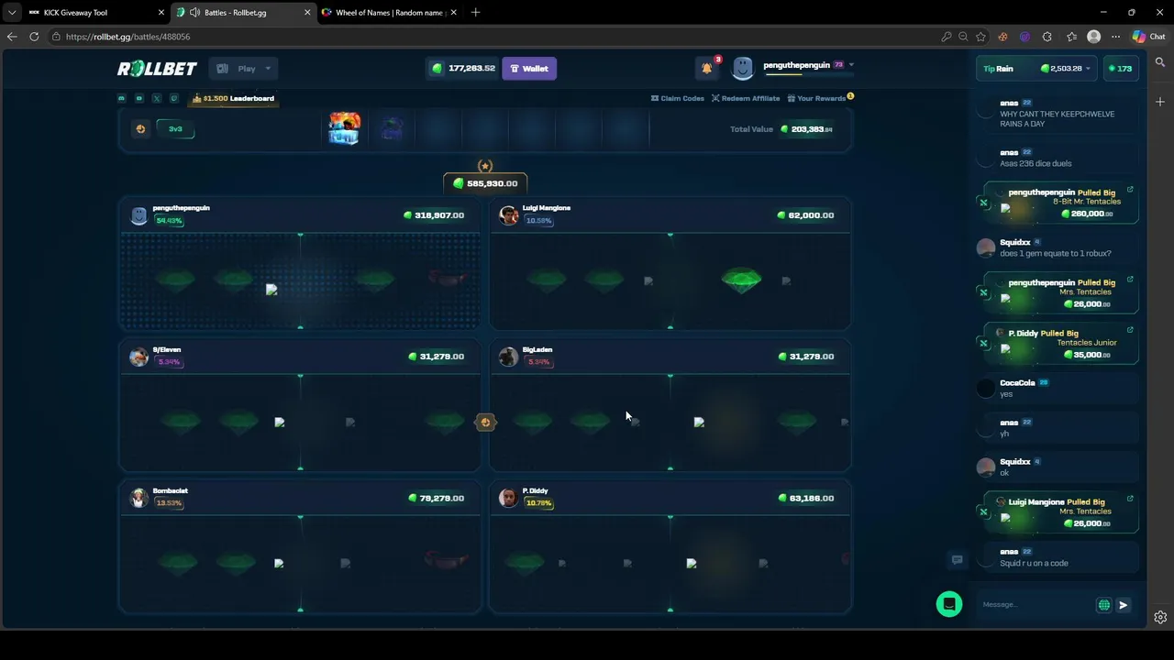
Task: Open the browser zoom-out magnifier icon
Action: (x=963, y=37)
